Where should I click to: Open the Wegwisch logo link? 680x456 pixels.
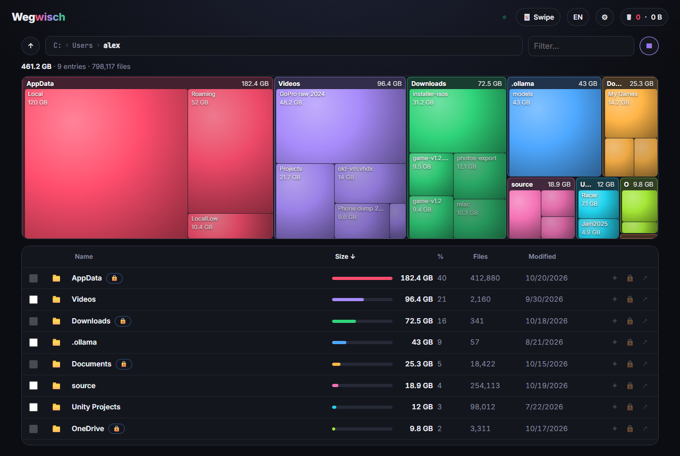click(x=38, y=17)
